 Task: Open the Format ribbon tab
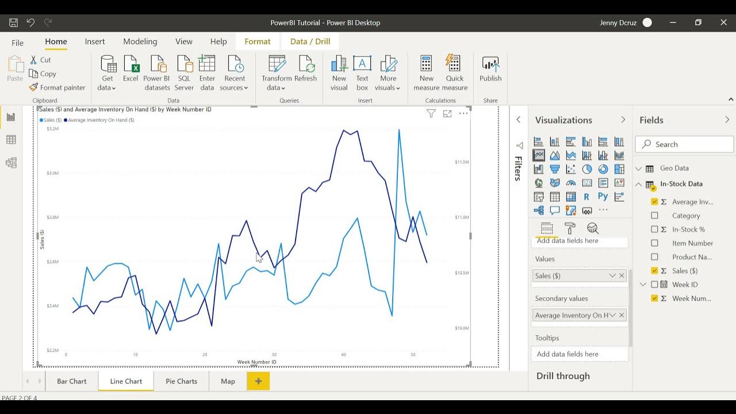click(x=258, y=41)
